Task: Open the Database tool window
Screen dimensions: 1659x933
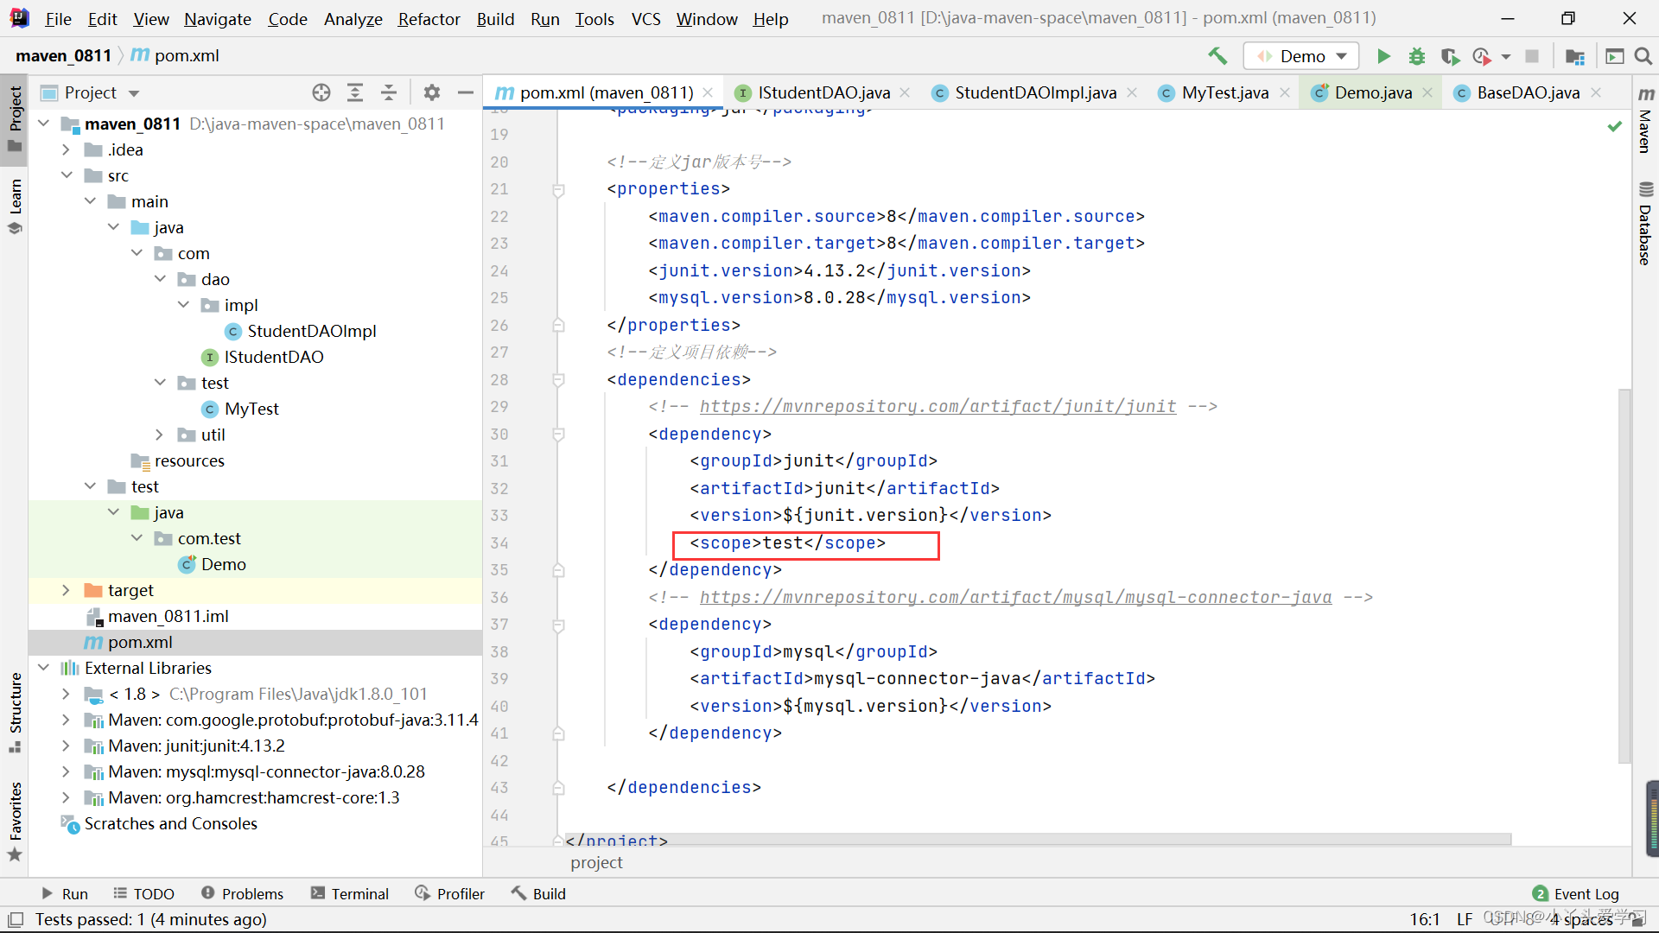Action: click(1646, 224)
